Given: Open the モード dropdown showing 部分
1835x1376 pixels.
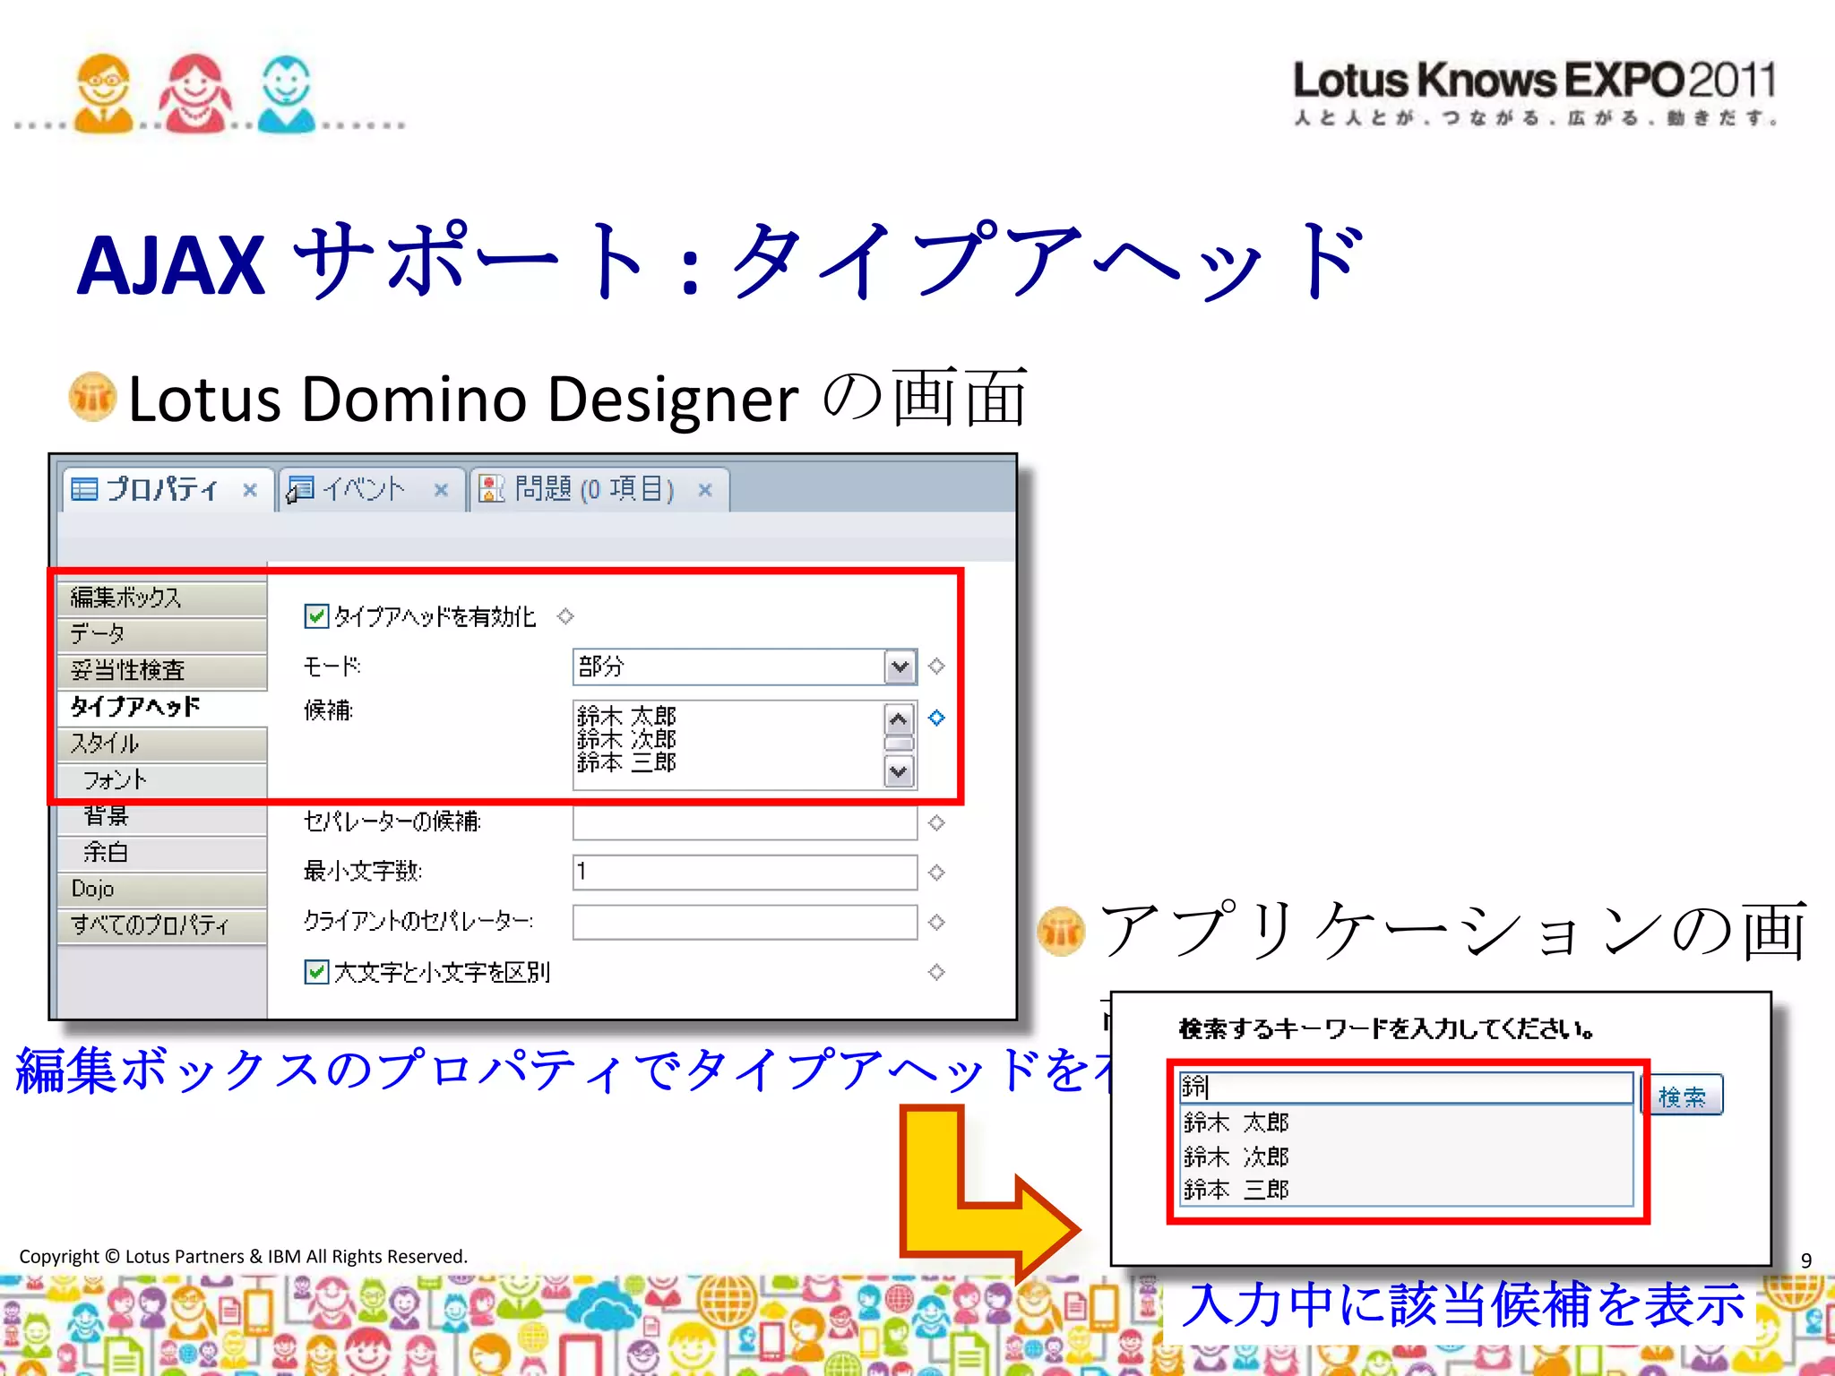Looking at the screenshot, I should 900,666.
